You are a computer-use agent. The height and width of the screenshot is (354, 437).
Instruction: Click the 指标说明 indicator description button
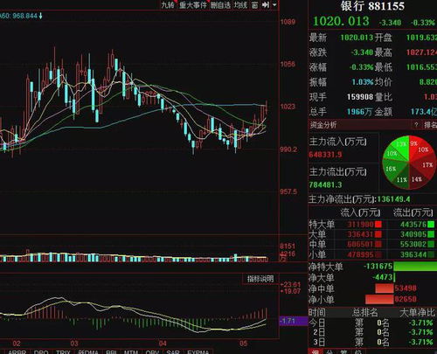260,279
